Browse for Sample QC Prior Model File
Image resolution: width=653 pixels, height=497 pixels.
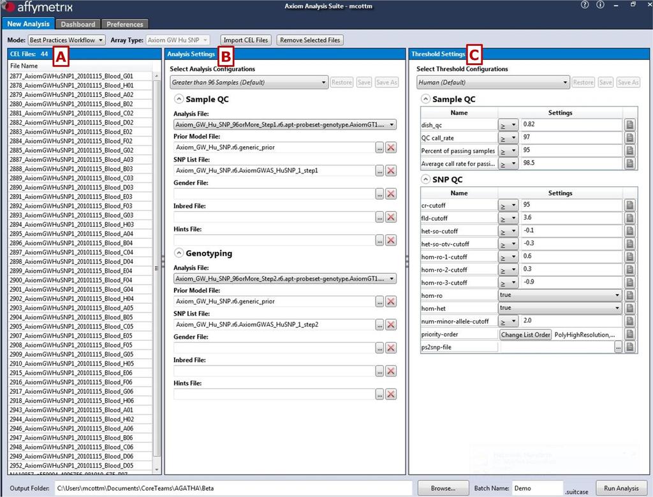379,147
